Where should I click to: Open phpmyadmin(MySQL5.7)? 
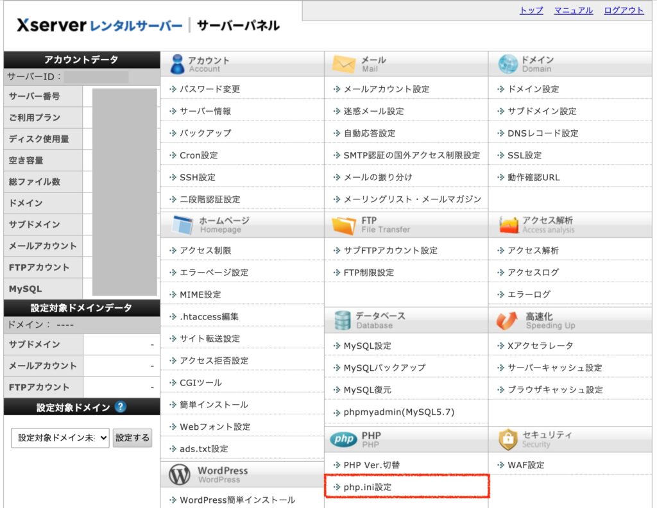[x=399, y=412]
